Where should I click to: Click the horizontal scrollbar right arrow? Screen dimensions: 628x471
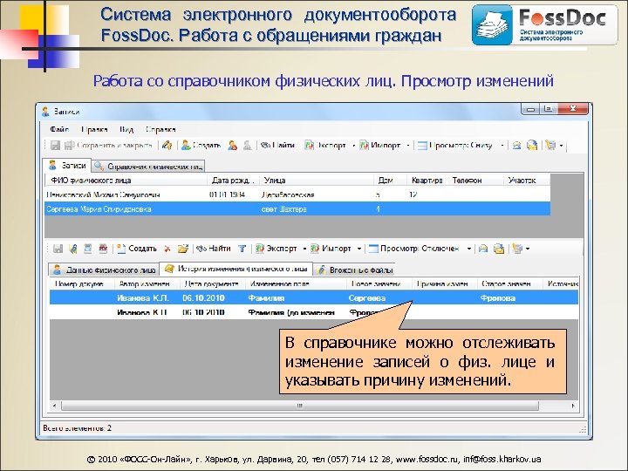[573, 406]
